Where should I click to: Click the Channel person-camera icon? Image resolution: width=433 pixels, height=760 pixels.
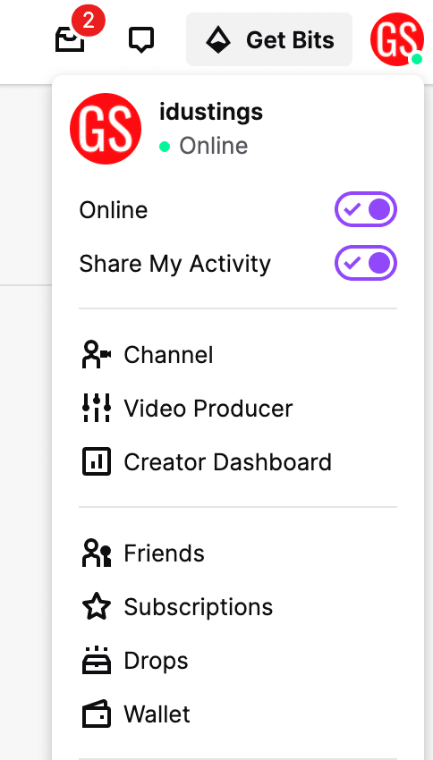click(96, 355)
